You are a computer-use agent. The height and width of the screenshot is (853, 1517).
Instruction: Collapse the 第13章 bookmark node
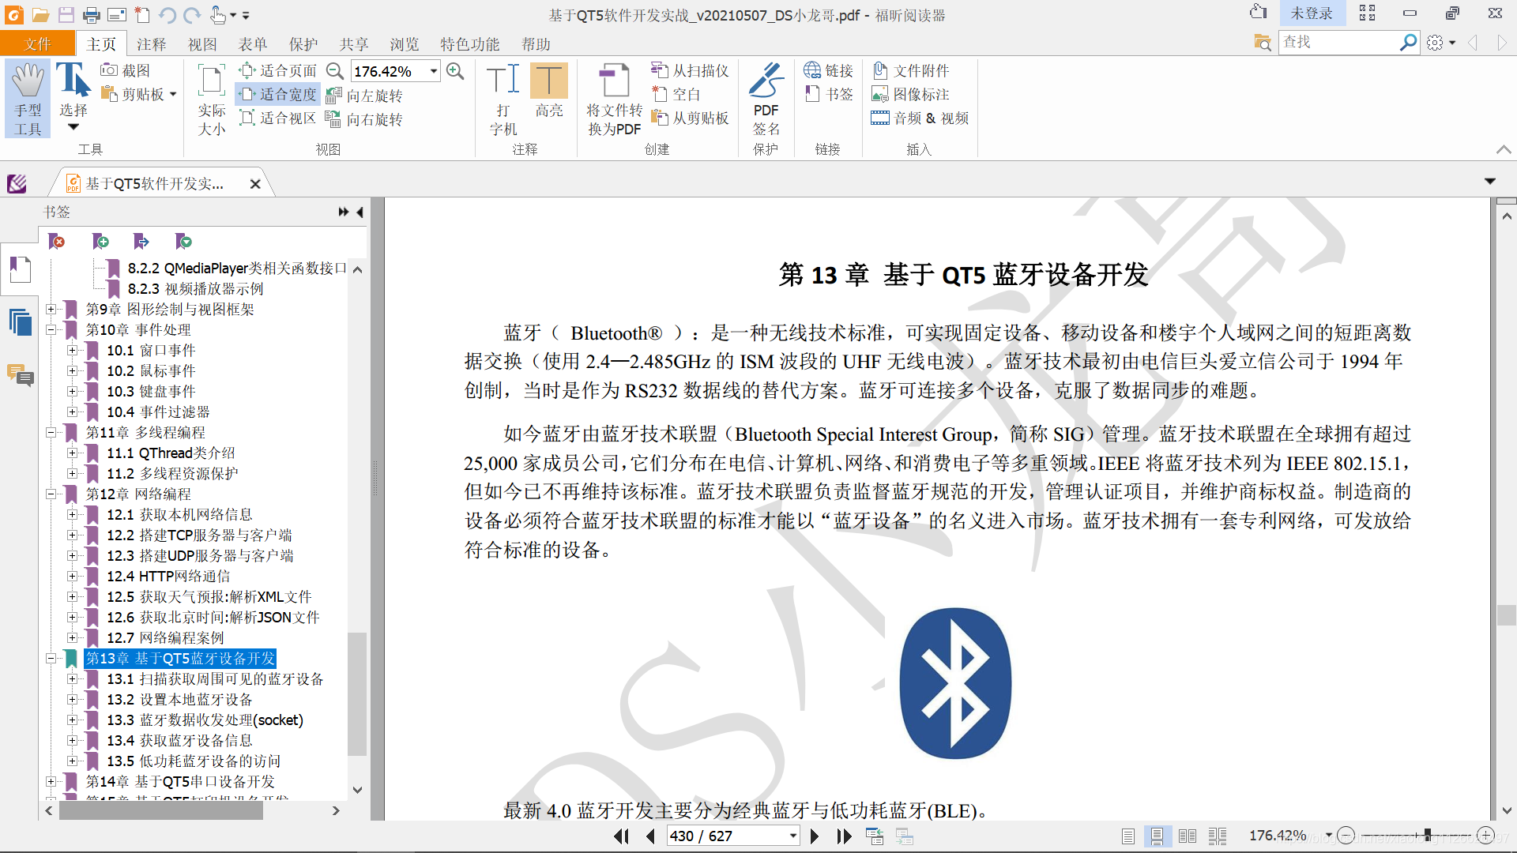51,659
